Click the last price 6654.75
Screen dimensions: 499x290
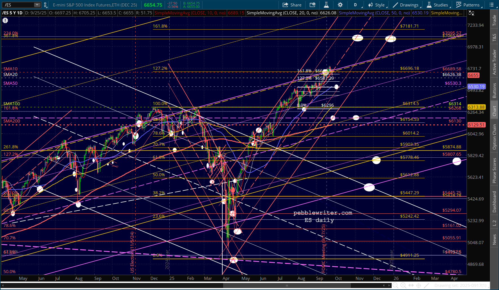[x=153, y=5]
